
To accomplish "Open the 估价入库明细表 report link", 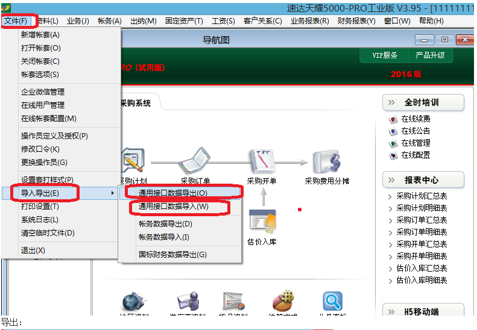I will tap(422, 280).
